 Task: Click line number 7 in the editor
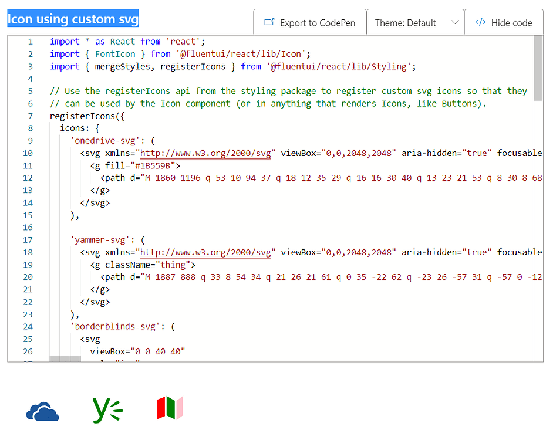tap(30, 116)
